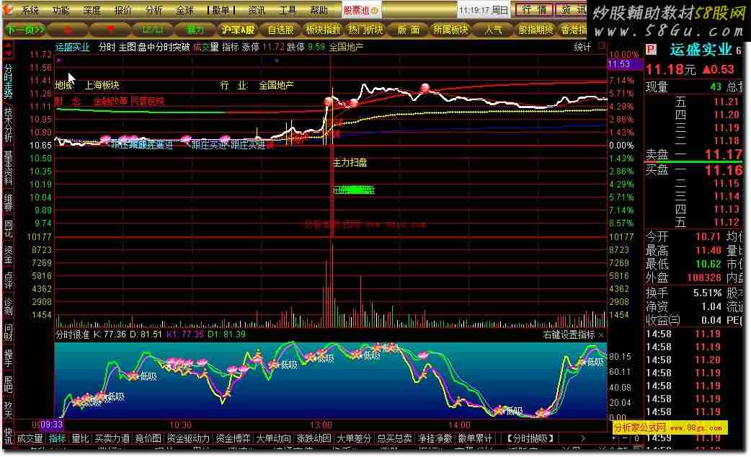This screenshot has height=457, width=751.
Task: Switch to the 涨跌动因 indicator tab
Action: pos(314,438)
